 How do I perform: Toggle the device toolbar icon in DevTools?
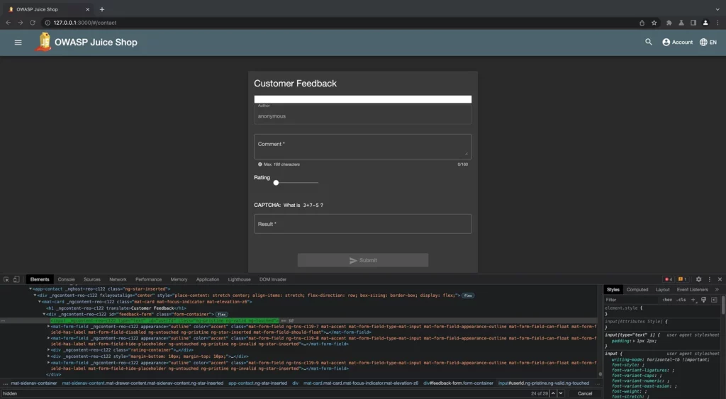coord(16,279)
